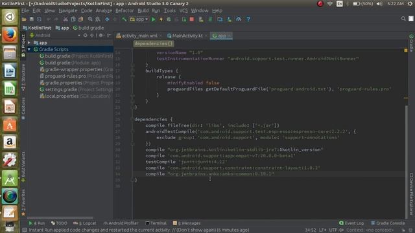Click the Collapse All icon in project panel
The height and width of the screenshot is (233, 415).
coord(92,35)
